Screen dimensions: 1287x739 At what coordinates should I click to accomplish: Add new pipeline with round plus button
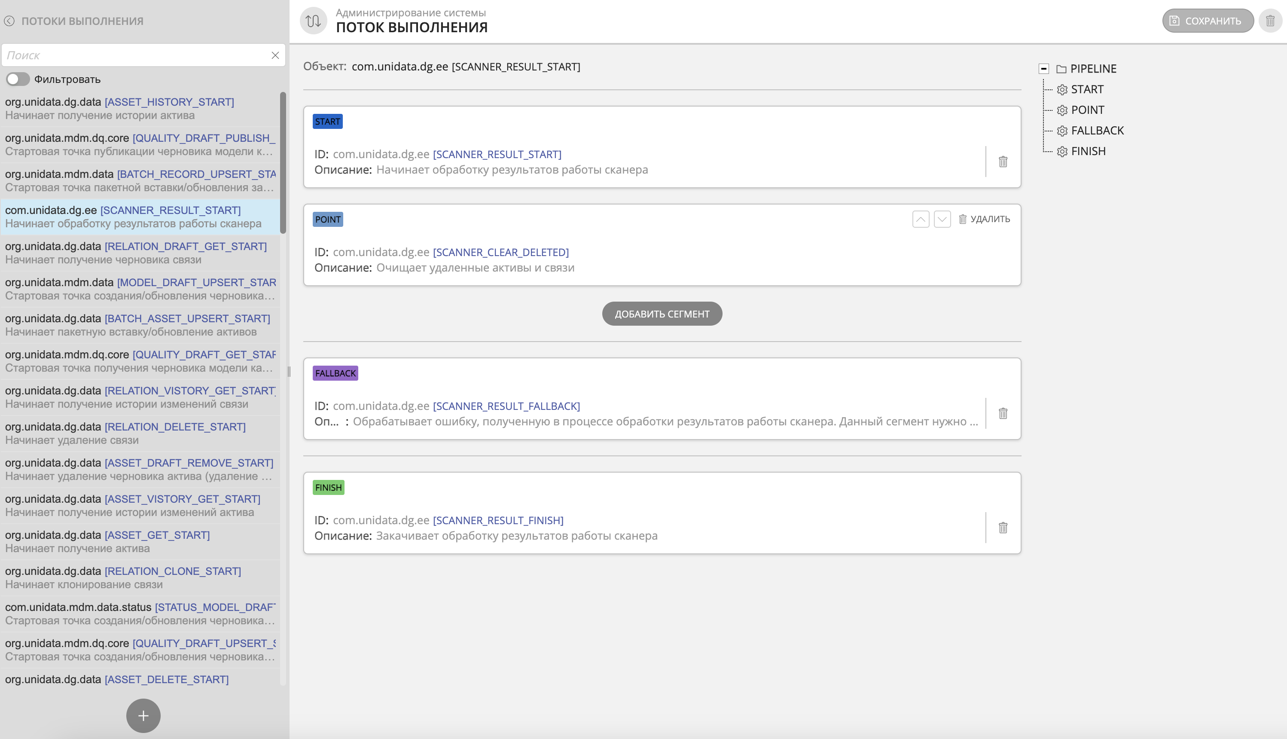pyautogui.click(x=143, y=716)
